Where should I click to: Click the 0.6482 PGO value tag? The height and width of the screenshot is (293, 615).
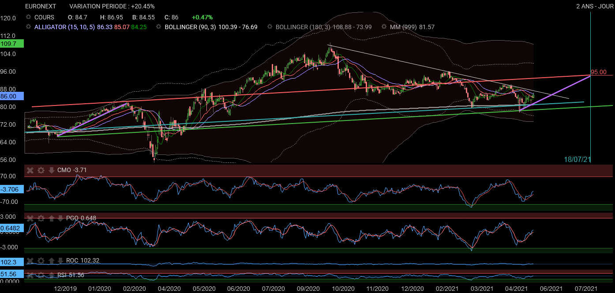pos(12,228)
